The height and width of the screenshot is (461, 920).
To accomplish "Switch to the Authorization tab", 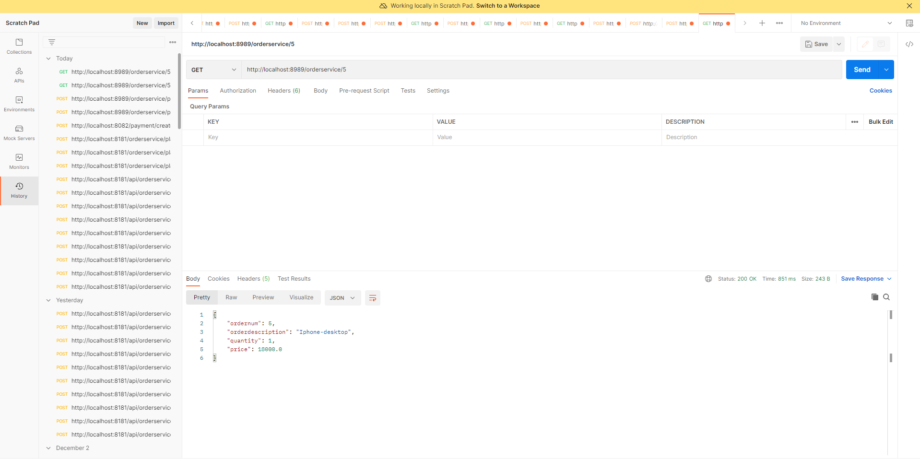I will (x=238, y=90).
